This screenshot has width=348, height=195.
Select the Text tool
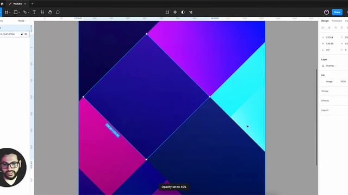coord(34,12)
